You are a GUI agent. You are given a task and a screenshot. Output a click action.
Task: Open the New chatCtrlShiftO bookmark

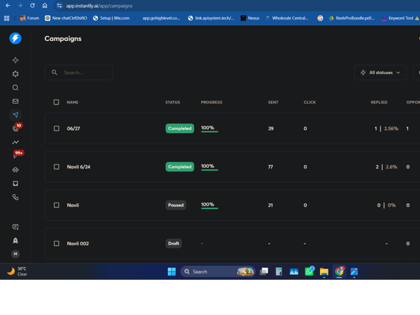pyautogui.click(x=66, y=18)
